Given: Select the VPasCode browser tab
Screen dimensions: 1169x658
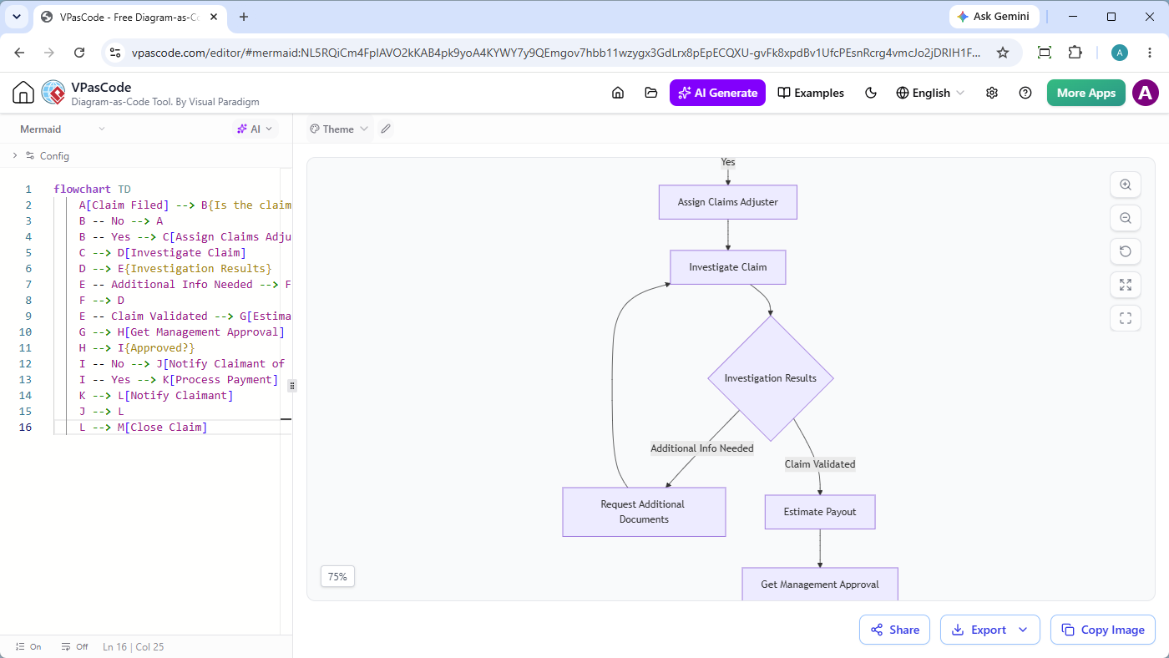Looking at the screenshot, I should pyautogui.click(x=129, y=17).
